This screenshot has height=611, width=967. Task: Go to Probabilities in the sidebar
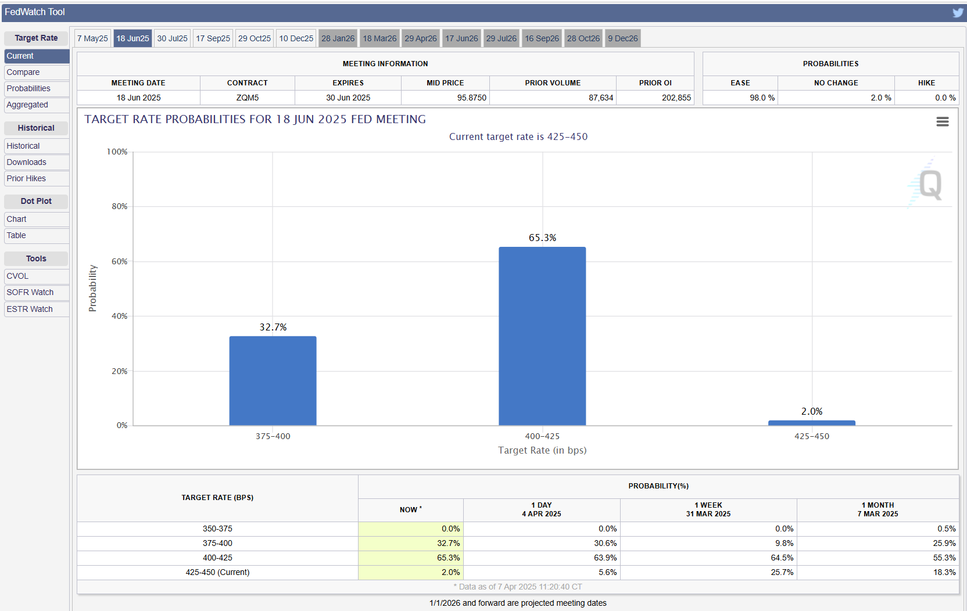28,89
